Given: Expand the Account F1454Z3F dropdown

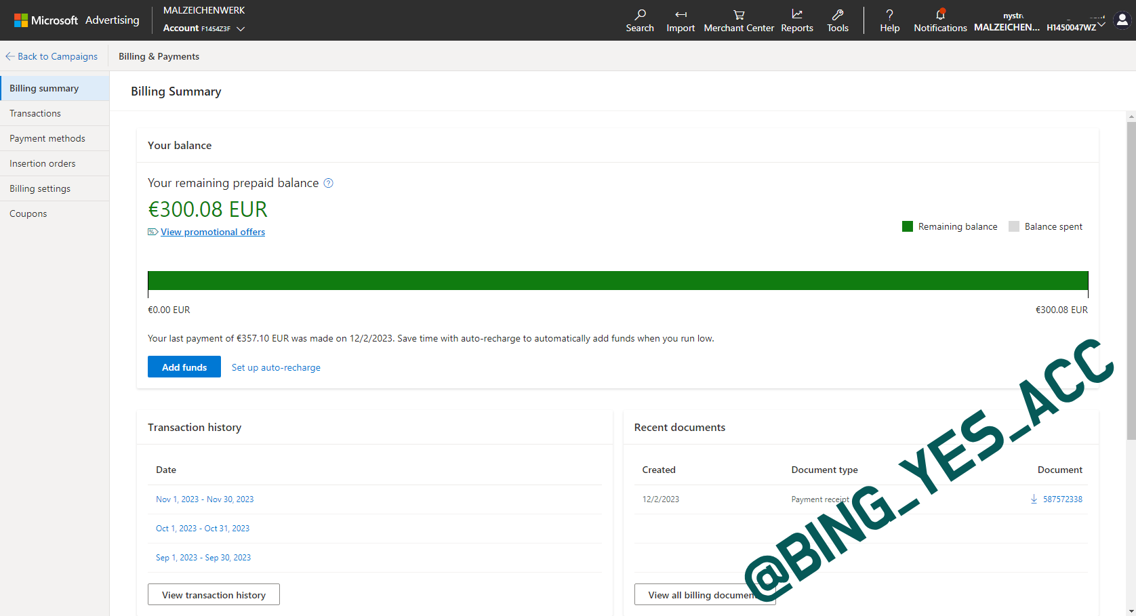Looking at the screenshot, I should click(241, 28).
